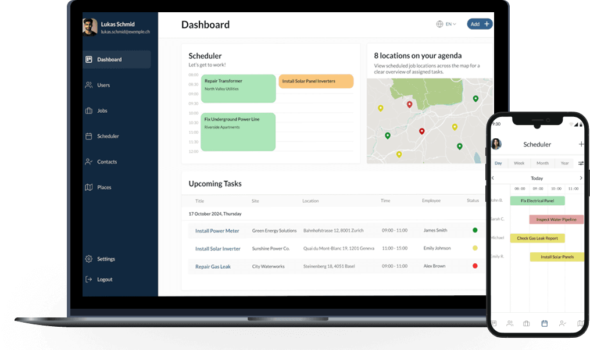The height and width of the screenshot is (350, 590).
Task: Click the Add button
Action: tap(480, 24)
